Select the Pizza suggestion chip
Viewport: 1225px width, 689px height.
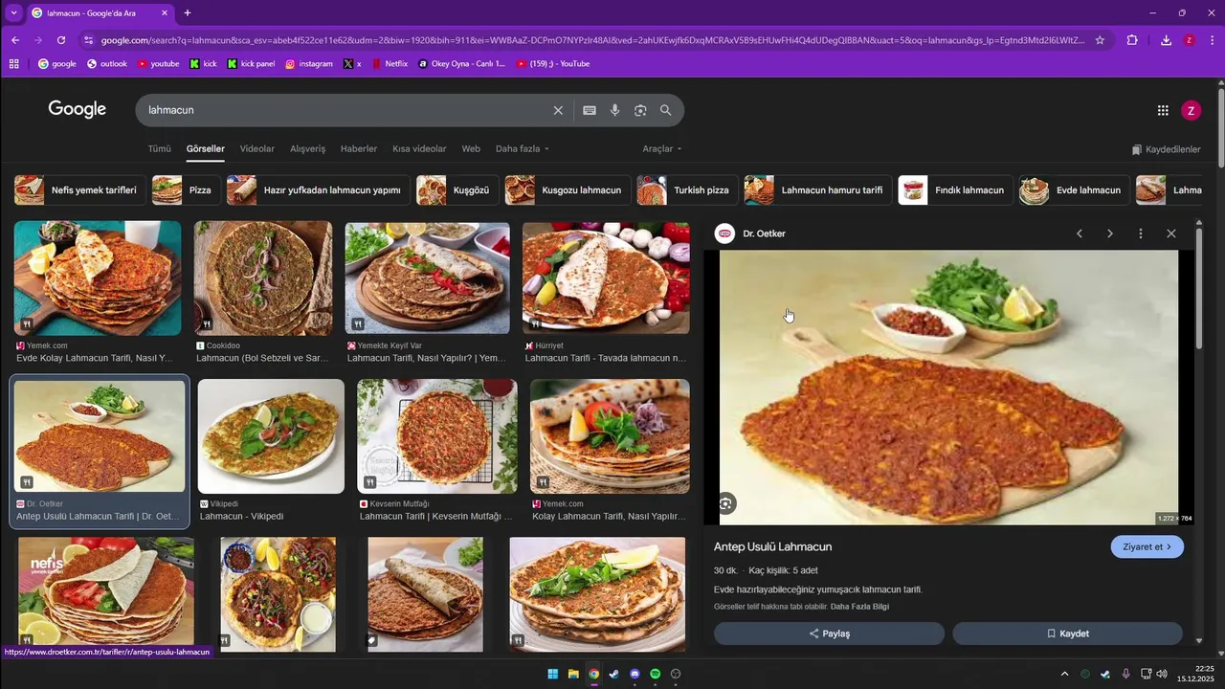pyautogui.click(x=186, y=190)
